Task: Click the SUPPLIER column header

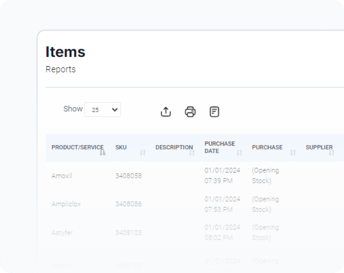Action: (x=319, y=147)
